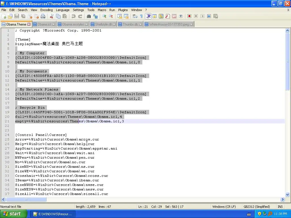Toggle the monitoring eye icon
This screenshot has width=291, height=218.
pos(181,16)
